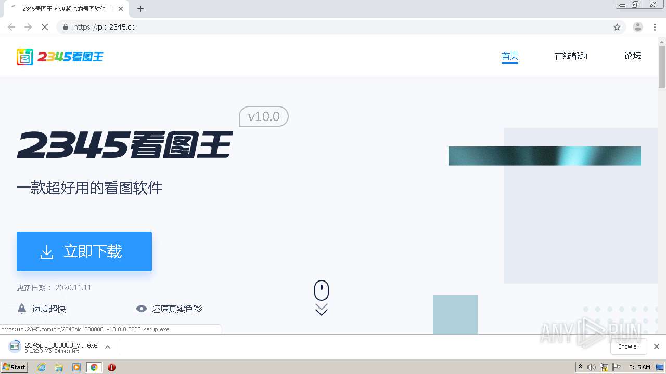Open the Chrome three-dot menu
The width and height of the screenshot is (666, 374).
pos(655,27)
